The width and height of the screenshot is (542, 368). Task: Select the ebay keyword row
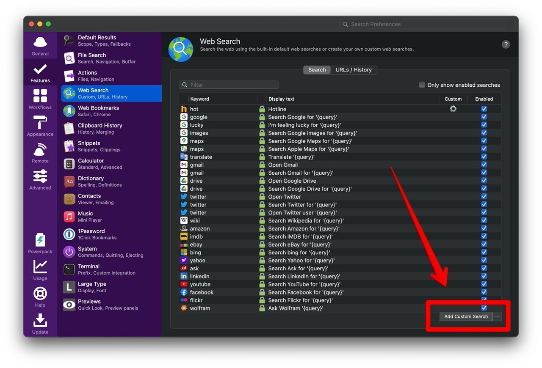pyautogui.click(x=340, y=244)
